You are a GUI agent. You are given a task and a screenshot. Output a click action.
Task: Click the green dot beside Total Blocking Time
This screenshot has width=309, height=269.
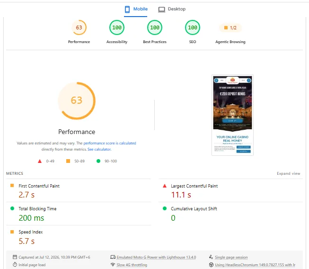(x=12, y=208)
